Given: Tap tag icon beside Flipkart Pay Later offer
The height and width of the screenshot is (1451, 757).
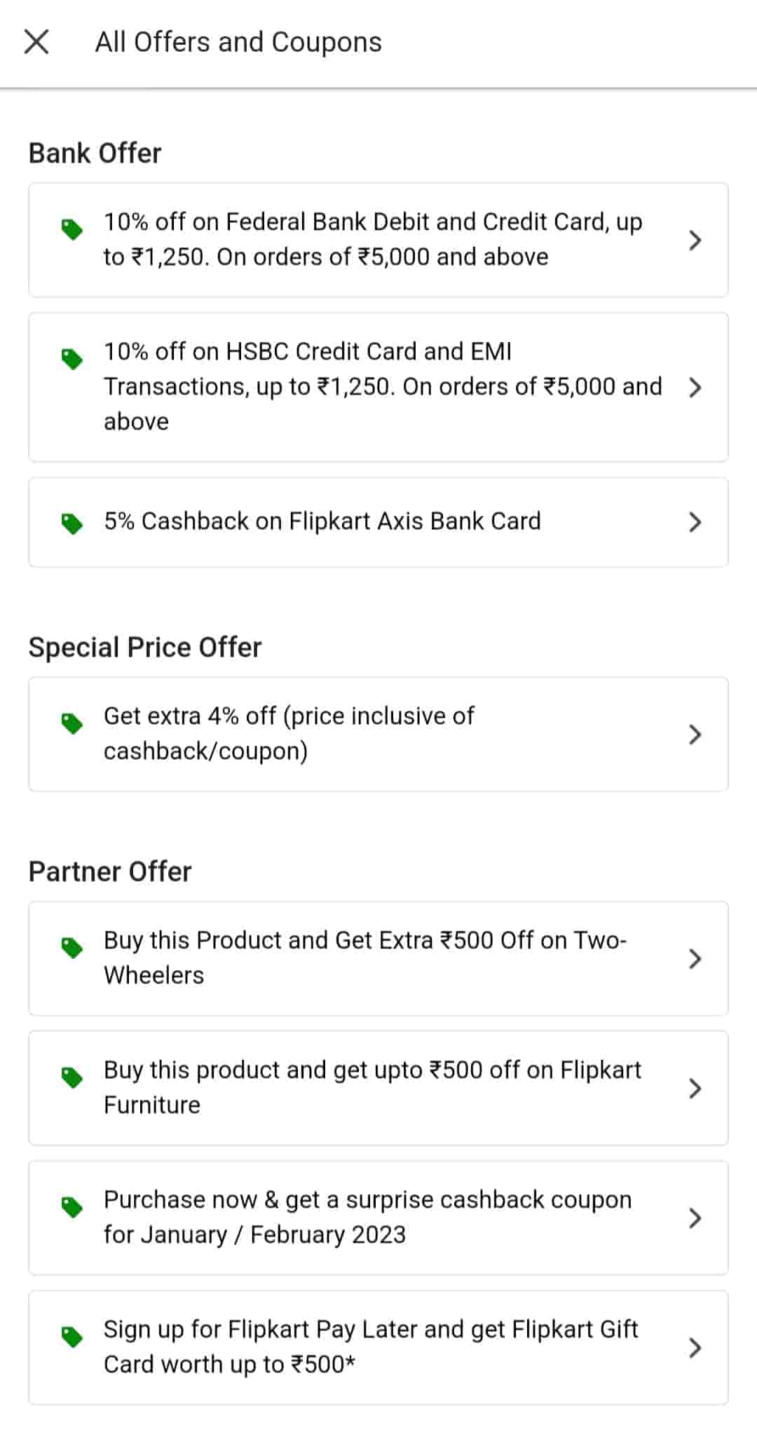Looking at the screenshot, I should [71, 1336].
